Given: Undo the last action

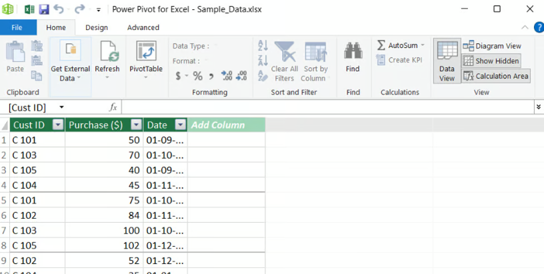Looking at the screenshot, I should (x=59, y=9).
